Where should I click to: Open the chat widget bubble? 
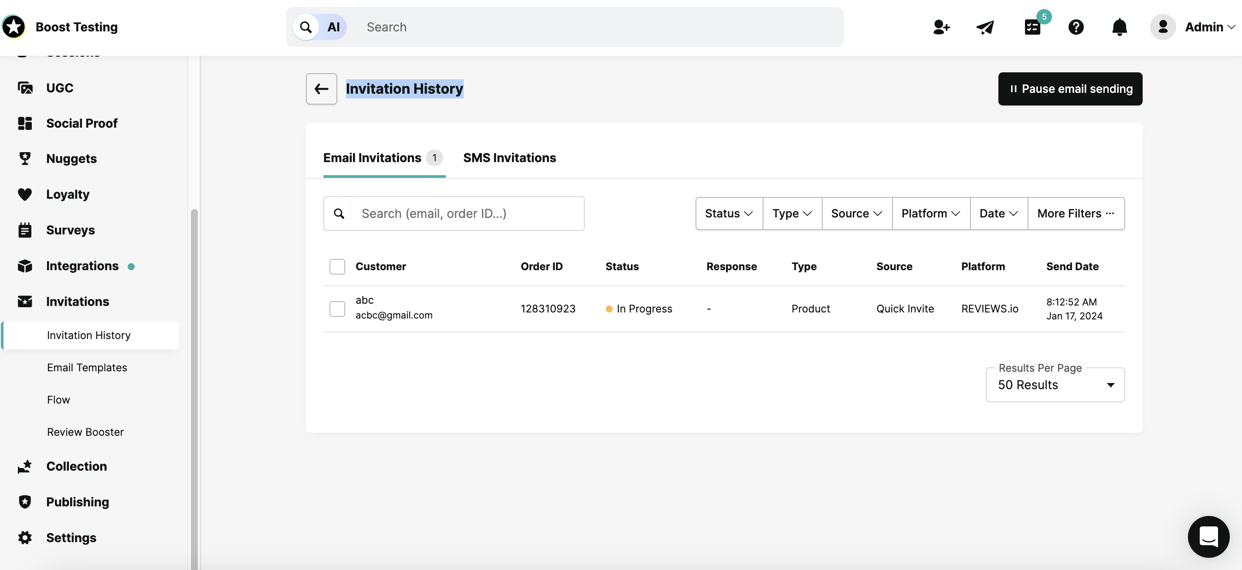[1208, 536]
